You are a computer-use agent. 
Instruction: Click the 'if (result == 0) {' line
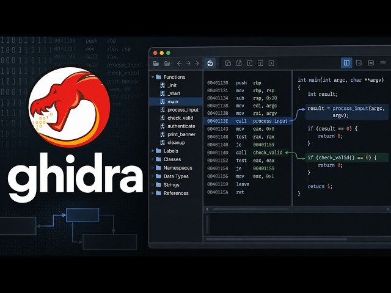click(332, 129)
